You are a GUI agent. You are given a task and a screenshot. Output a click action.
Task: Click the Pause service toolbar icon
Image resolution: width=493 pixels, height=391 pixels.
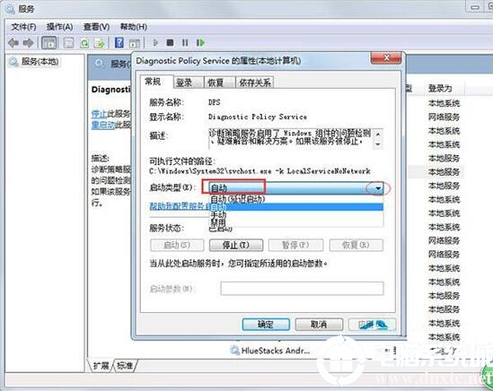coord(185,42)
